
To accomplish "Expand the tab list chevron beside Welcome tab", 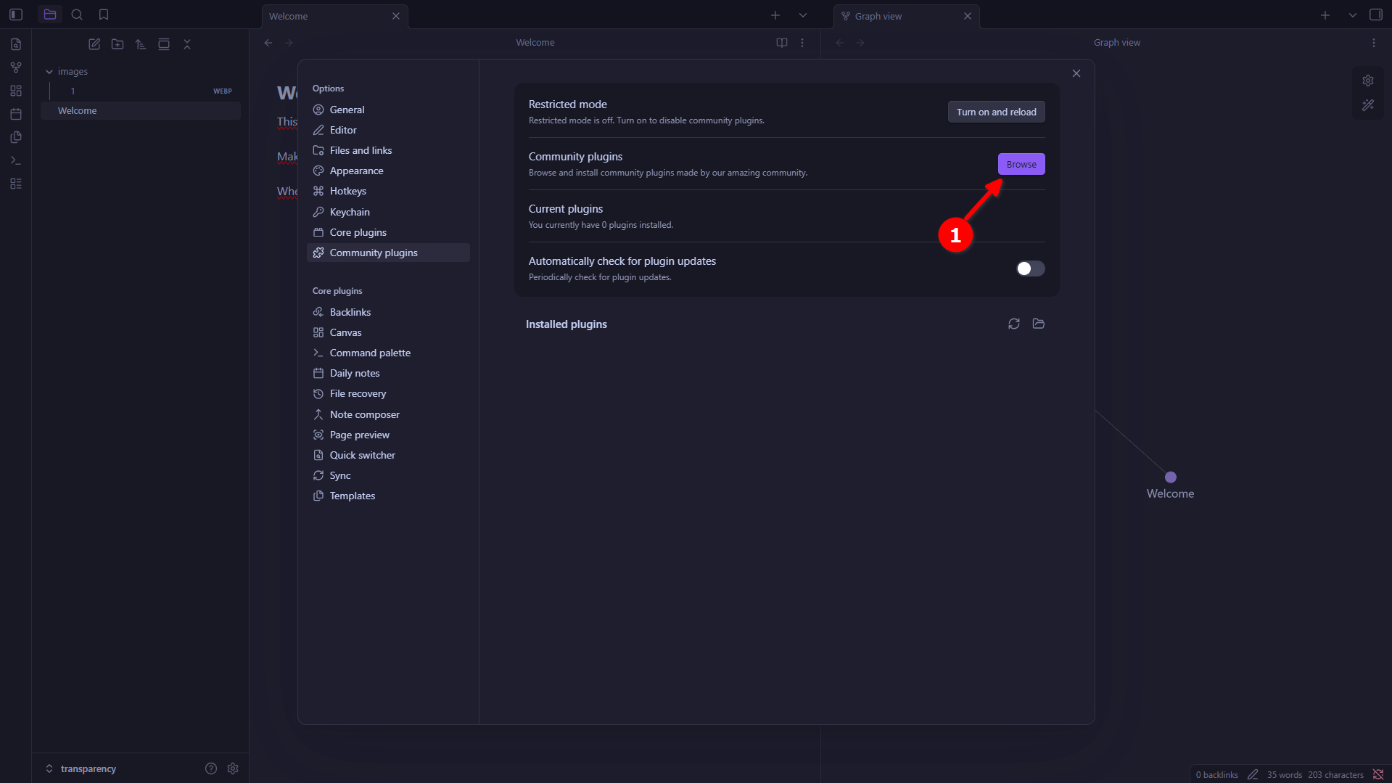I will [x=802, y=15].
